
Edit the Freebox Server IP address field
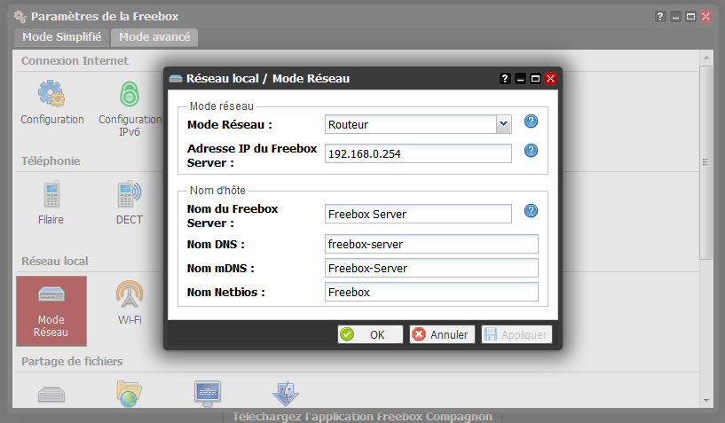coord(418,153)
